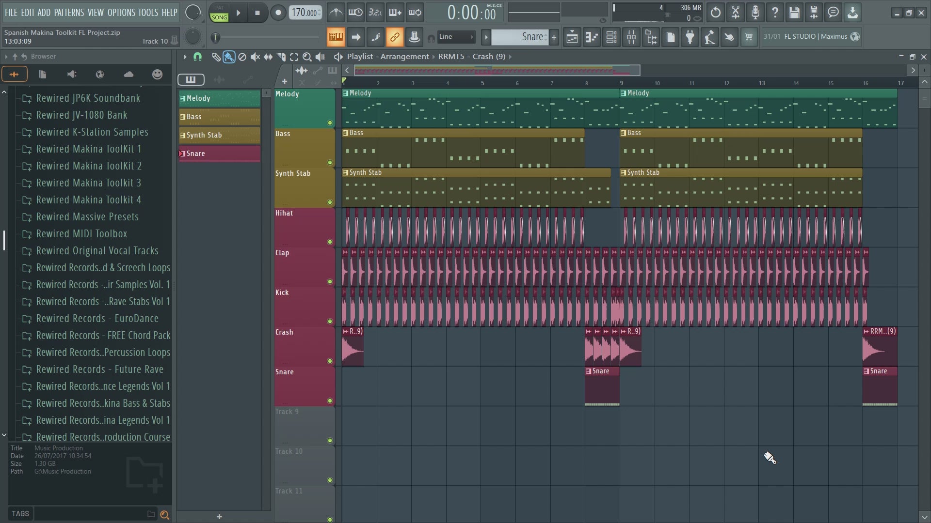The height and width of the screenshot is (523, 931).
Task: Toggle mute on the Melody track
Action: click(330, 123)
